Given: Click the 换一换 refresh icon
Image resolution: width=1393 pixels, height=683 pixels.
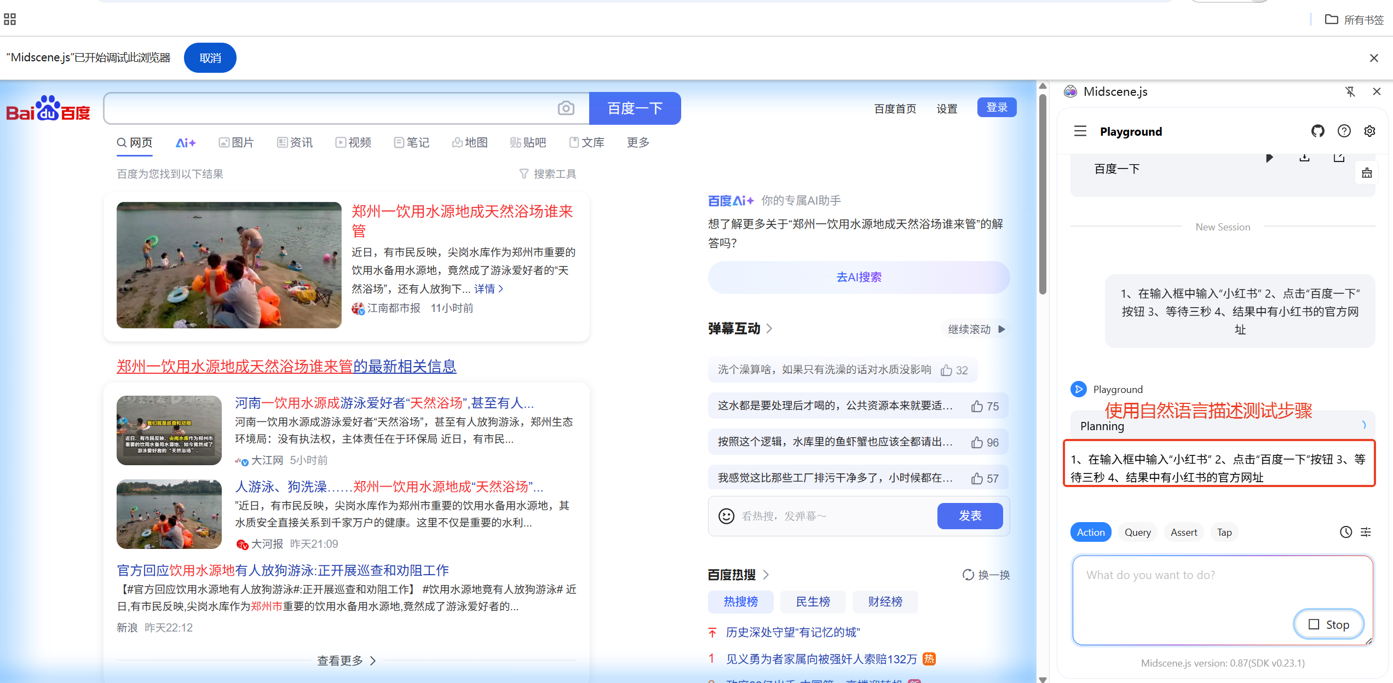Looking at the screenshot, I should pyautogui.click(x=968, y=575).
